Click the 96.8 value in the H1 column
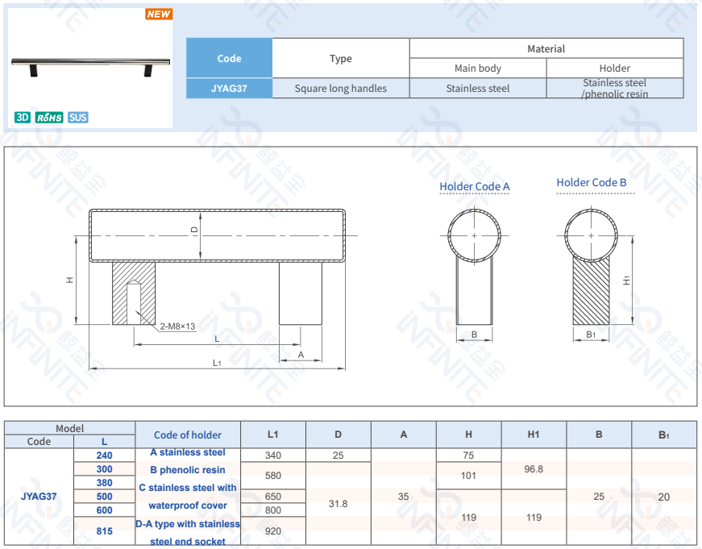This screenshot has width=702, height=549. (534, 469)
